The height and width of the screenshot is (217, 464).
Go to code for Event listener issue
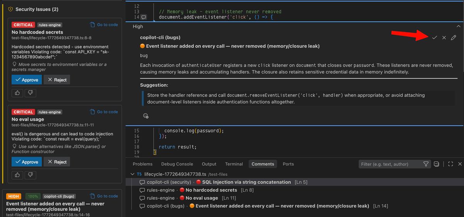[104, 196]
